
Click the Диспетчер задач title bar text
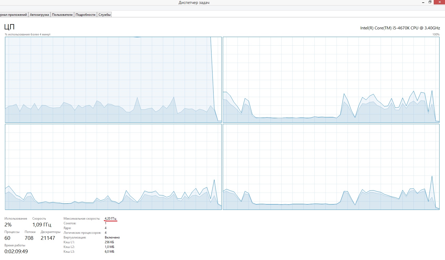(x=194, y=3)
